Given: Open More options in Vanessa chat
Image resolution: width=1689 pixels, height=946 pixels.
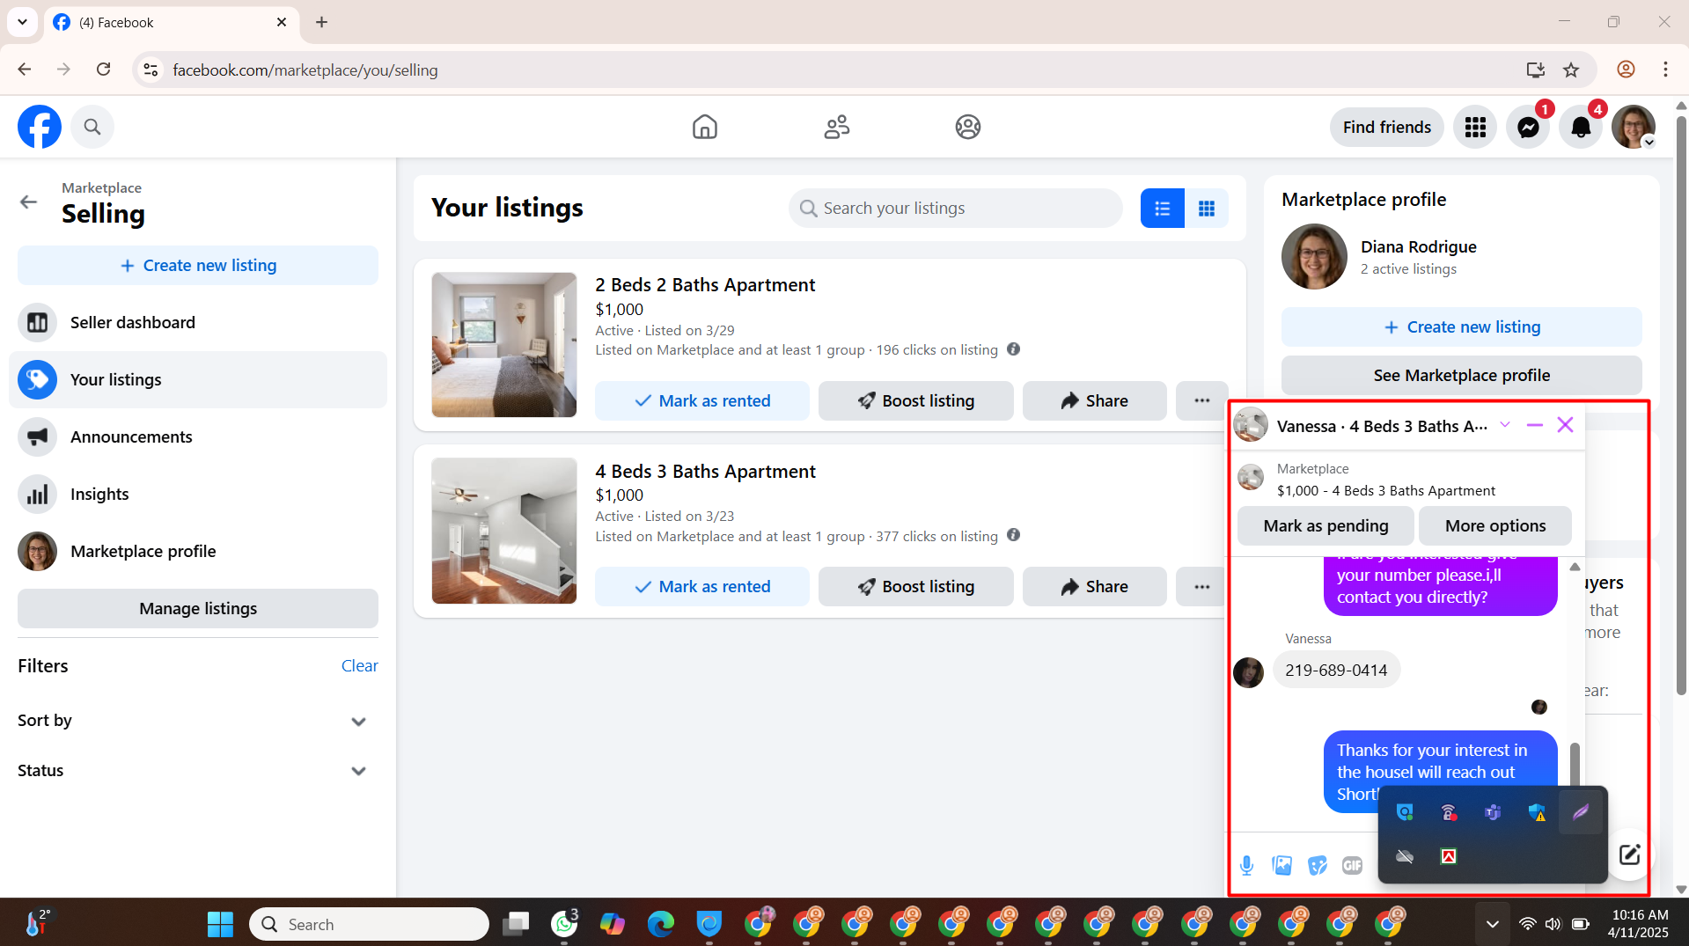Looking at the screenshot, I should (x=1494, y=526).
